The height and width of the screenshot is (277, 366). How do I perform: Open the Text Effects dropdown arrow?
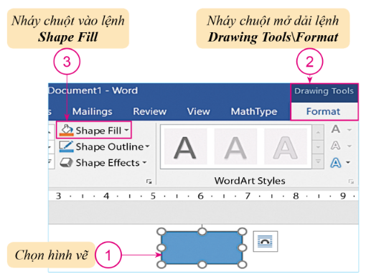(348, 162)
